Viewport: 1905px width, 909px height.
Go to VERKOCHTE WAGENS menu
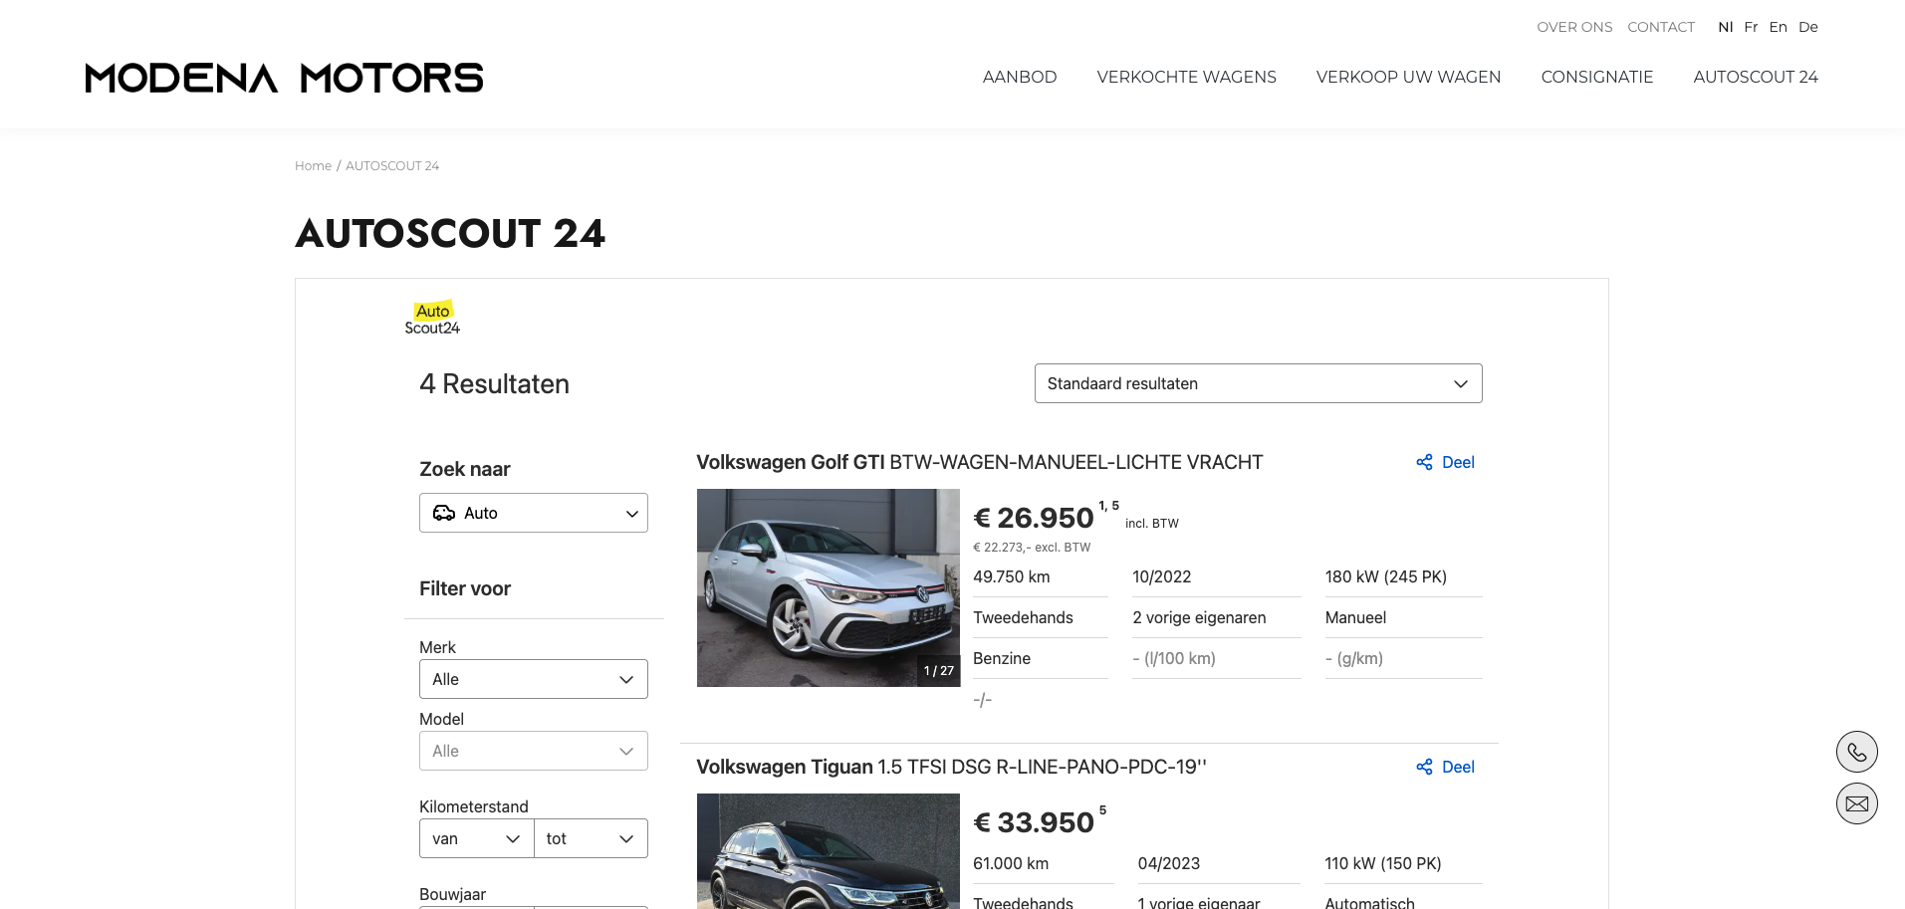(x=1186, y=77)
